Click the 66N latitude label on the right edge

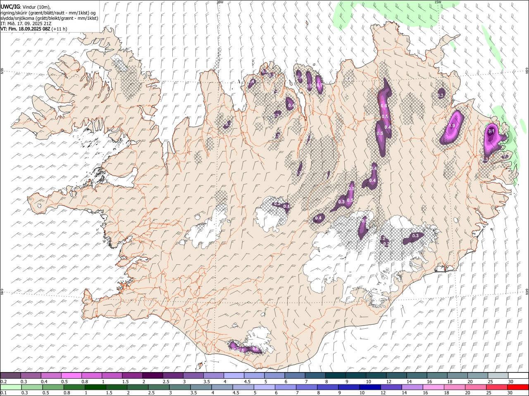527,71
